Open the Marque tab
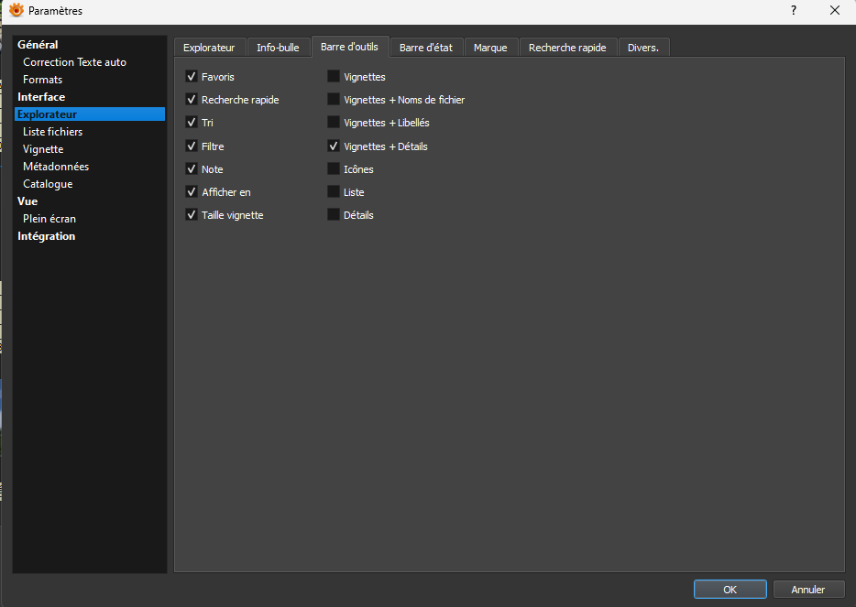 [491, 48]
